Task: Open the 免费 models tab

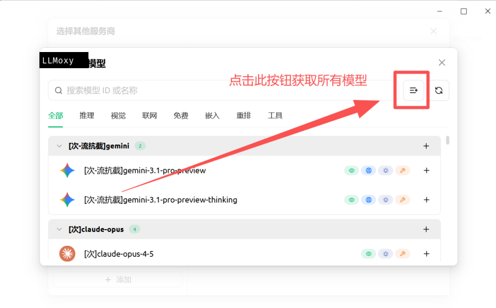Action: coord(181,115)
